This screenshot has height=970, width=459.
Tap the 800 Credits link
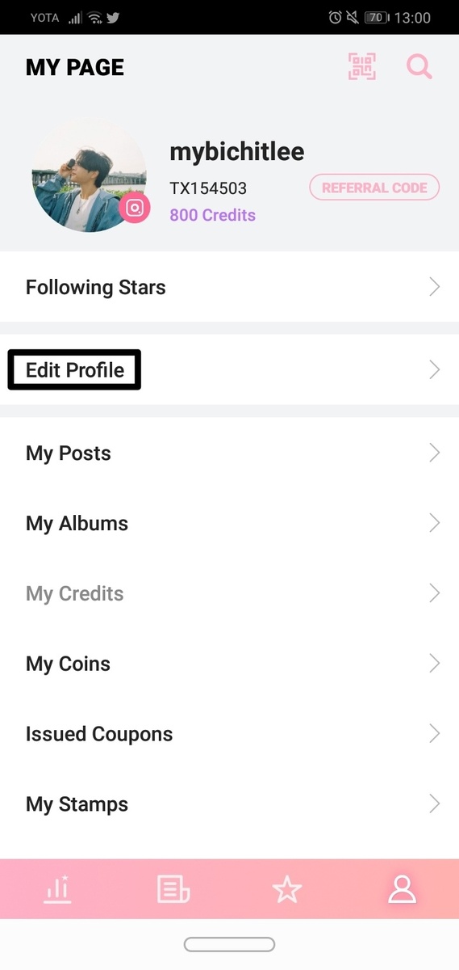pos(212,215)
